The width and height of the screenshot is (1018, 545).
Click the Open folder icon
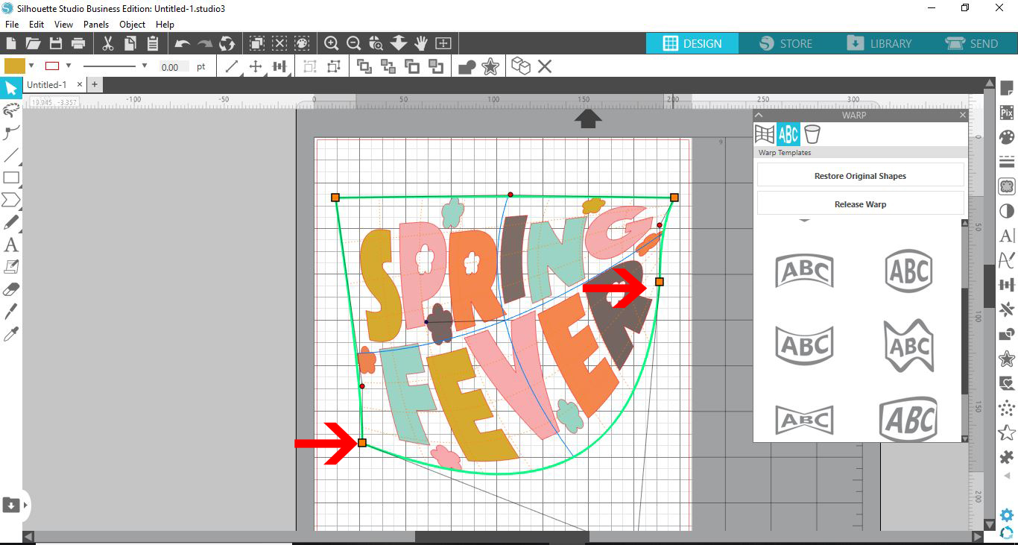[x=33, y=43]
